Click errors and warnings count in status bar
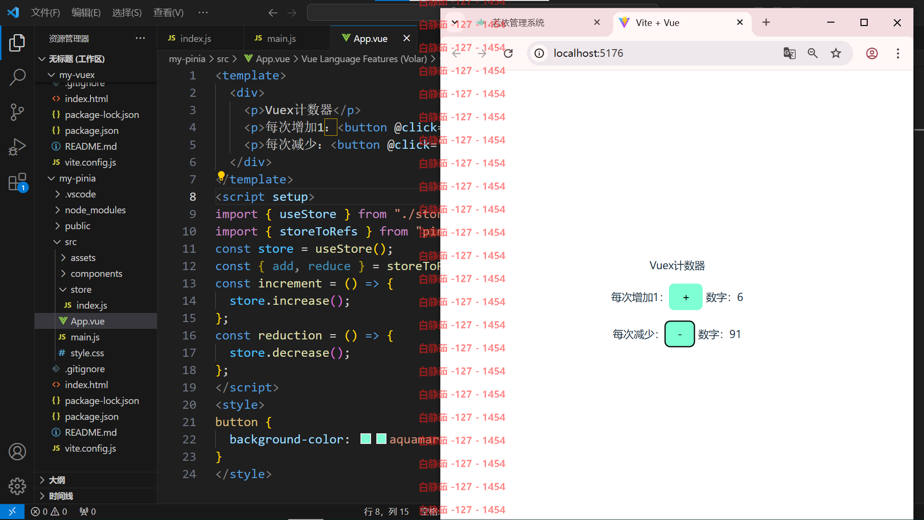Screen dimensions: 924x520 (x=49, y=511)
